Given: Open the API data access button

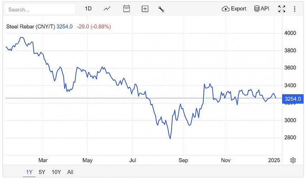Looking at the screenshot, I should click(262, 9).
